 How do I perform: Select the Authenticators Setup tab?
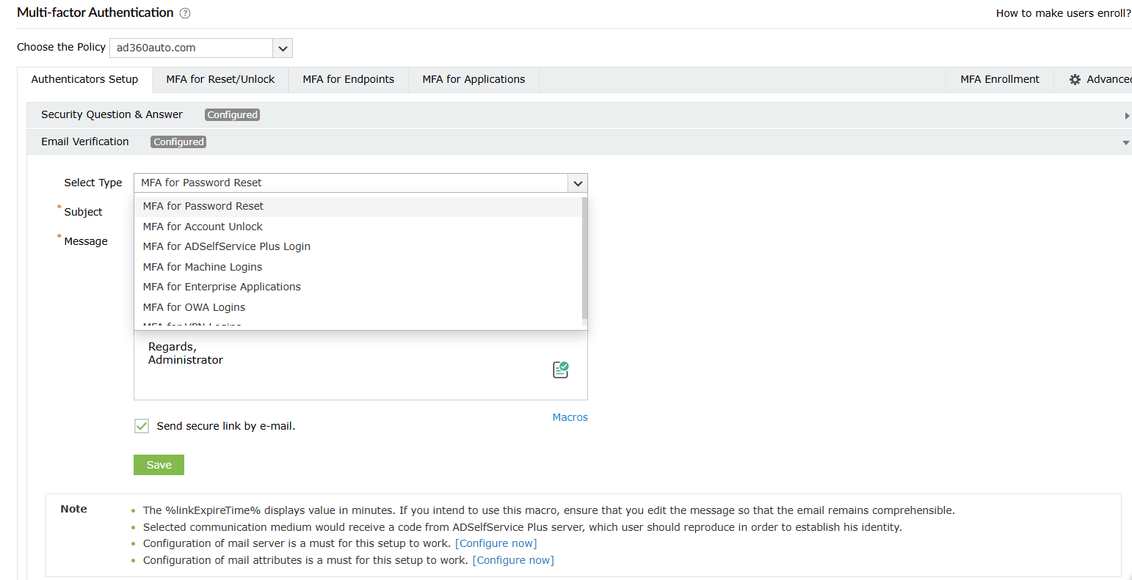pyautogui.click(x=84, y=79)
